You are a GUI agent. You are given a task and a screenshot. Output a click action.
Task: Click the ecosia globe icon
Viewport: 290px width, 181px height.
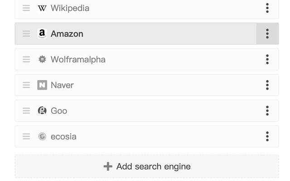42,137
